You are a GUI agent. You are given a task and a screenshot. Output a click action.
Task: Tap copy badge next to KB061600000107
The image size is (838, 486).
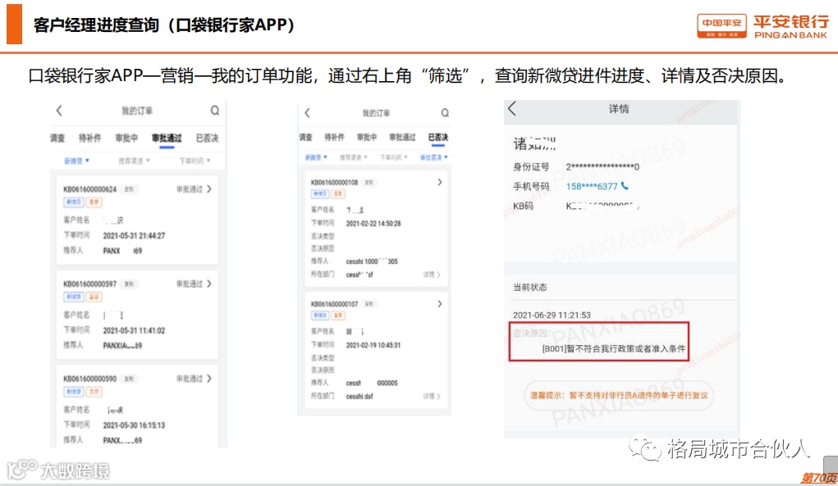click(369, 304)
